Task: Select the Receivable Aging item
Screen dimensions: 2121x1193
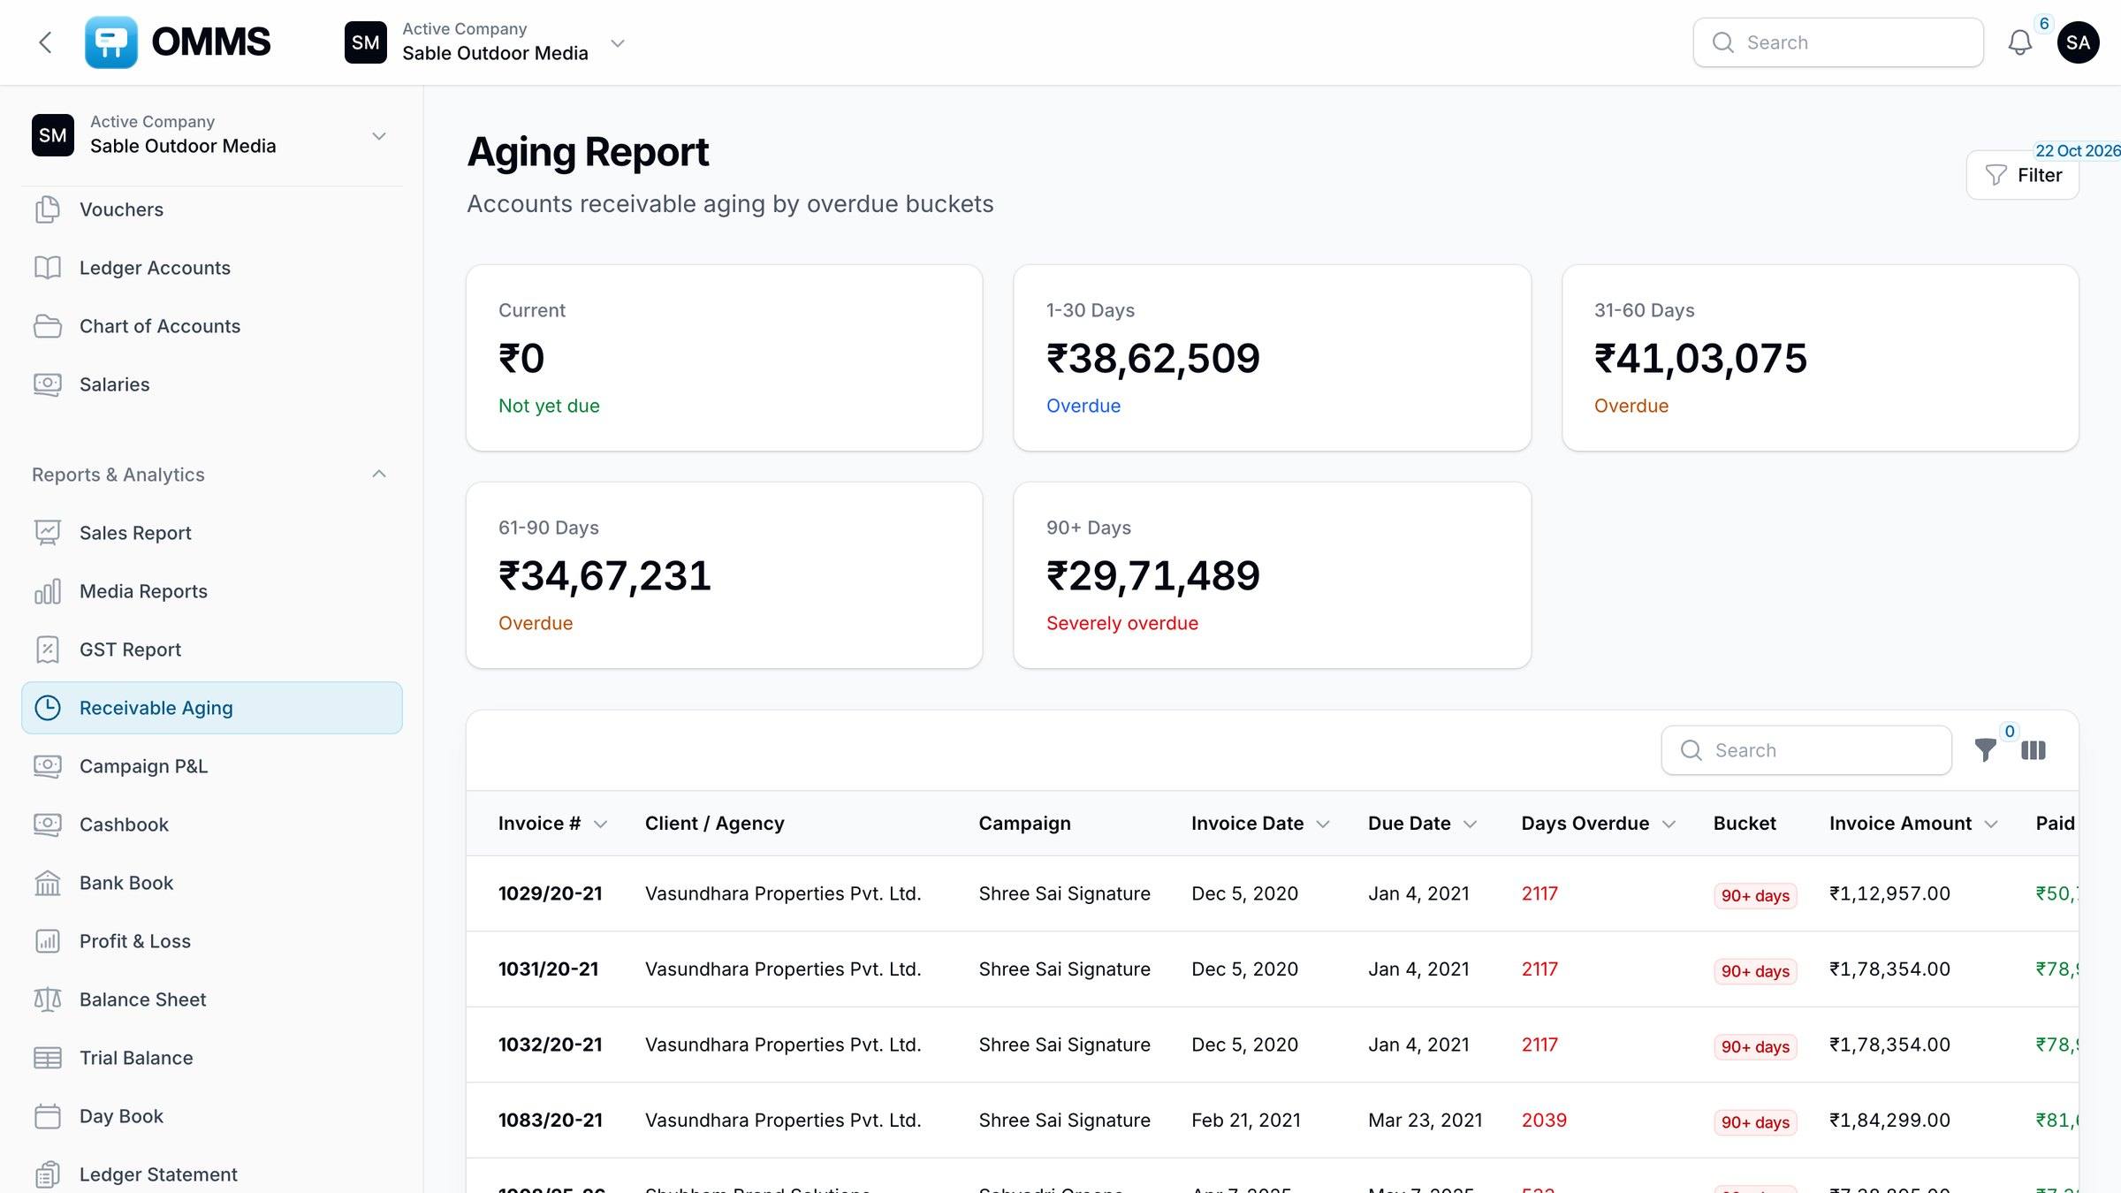Action: 212,708
